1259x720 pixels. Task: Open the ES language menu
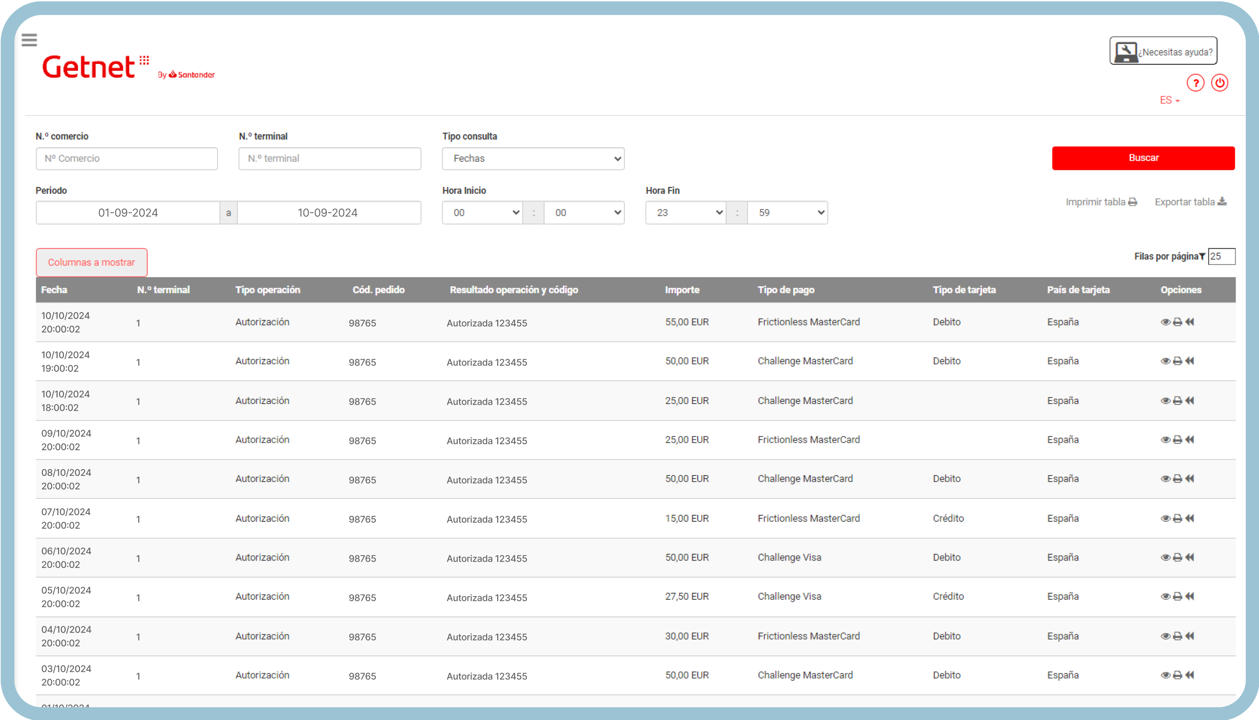tap(1169, 100)
